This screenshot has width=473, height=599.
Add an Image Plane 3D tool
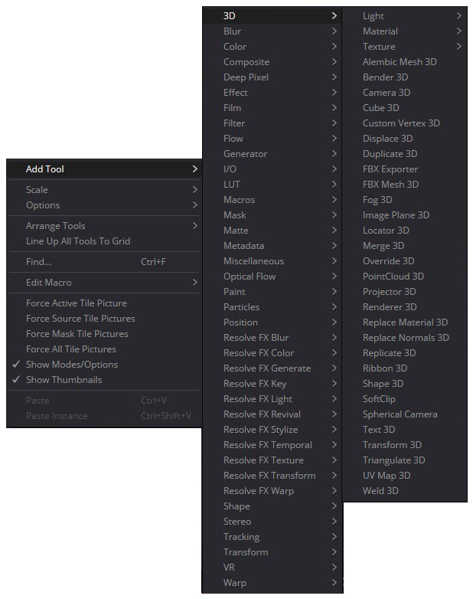point(405,215)
